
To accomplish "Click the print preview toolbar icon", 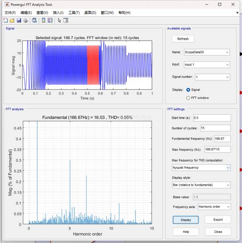I will tap(34, 21).
